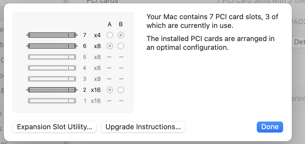The height and width of the screenshot is (144, 305).
Task: Select pool B for slot 7
Action: click(121, 35)
